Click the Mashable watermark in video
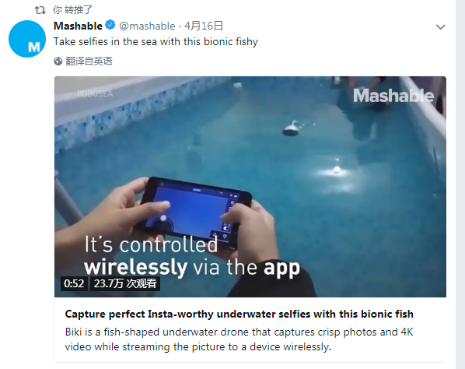 click(x=393, y=96)
